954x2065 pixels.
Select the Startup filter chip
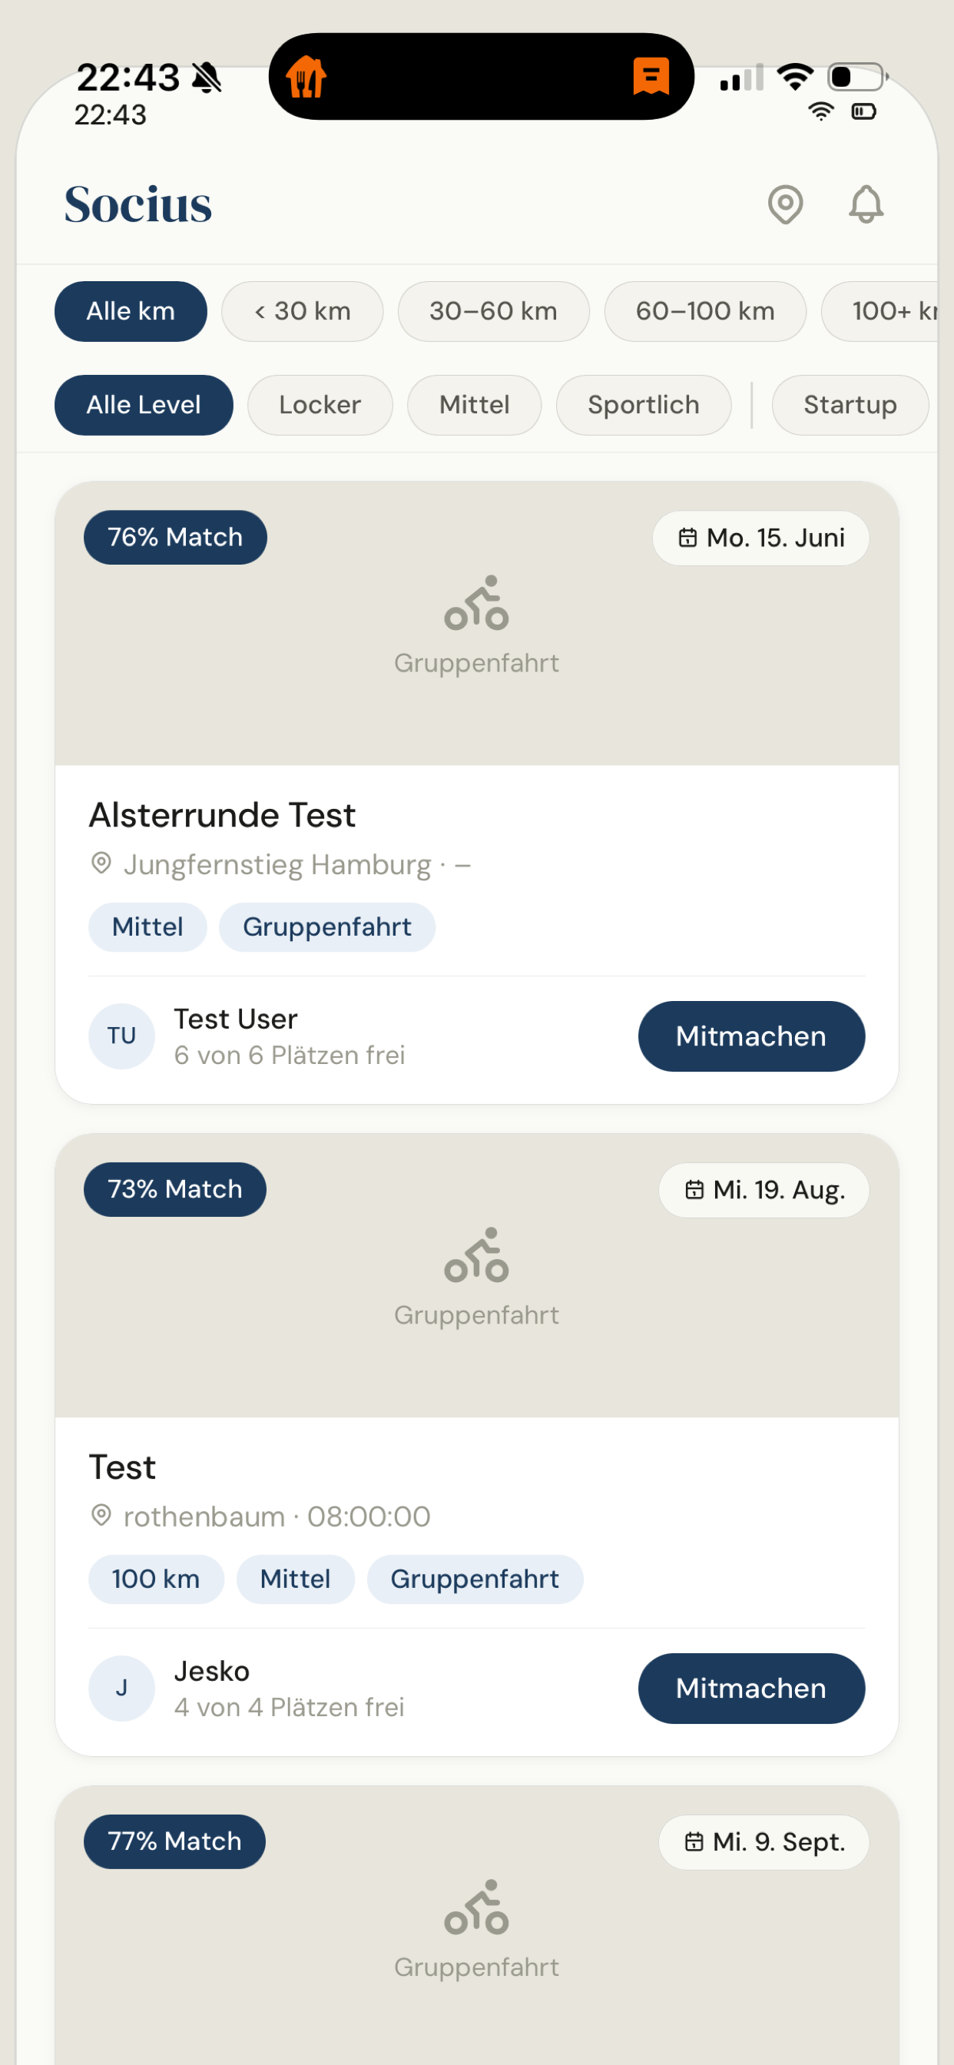coord(850,405)
